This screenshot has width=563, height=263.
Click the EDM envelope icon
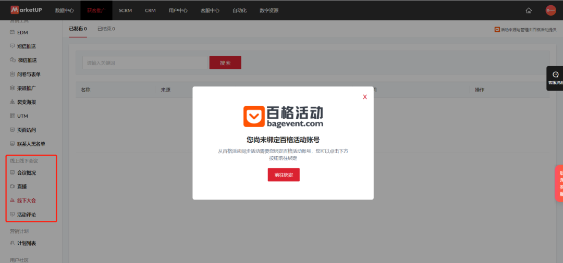(12, 32)
